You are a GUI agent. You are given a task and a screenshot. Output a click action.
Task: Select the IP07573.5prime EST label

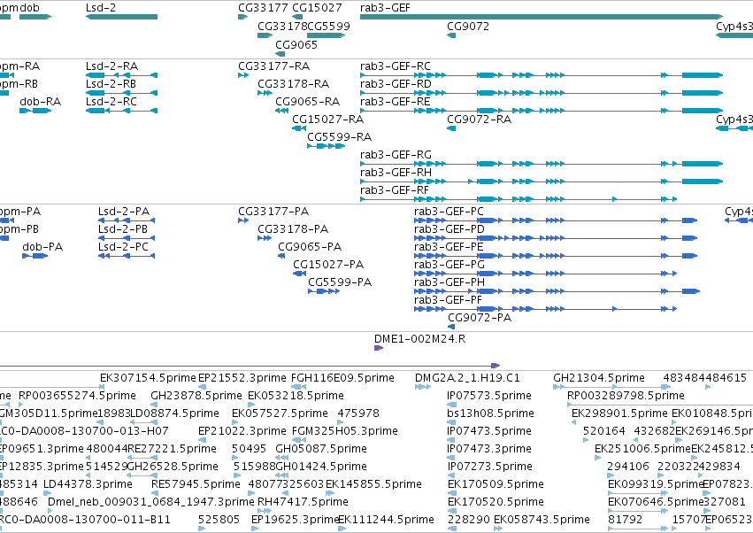tap(488, 396)
